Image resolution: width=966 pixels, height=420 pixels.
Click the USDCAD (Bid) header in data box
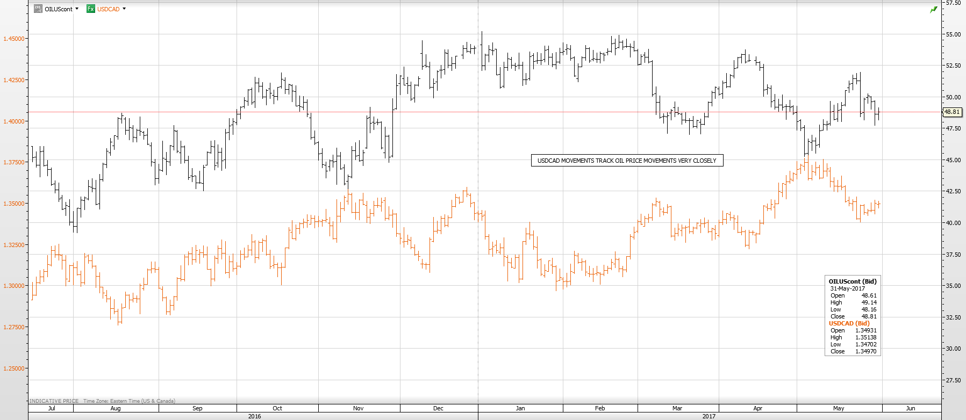click(849, 323)
